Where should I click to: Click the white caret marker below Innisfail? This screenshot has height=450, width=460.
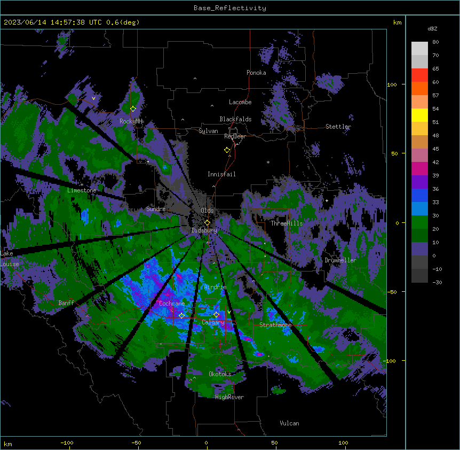213,187
